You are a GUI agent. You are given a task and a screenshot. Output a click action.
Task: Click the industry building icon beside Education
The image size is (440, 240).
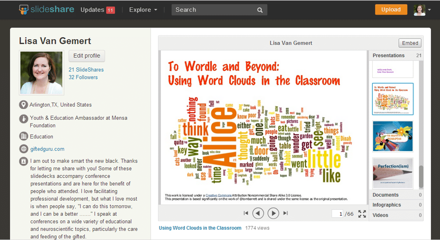coord(23,137)
